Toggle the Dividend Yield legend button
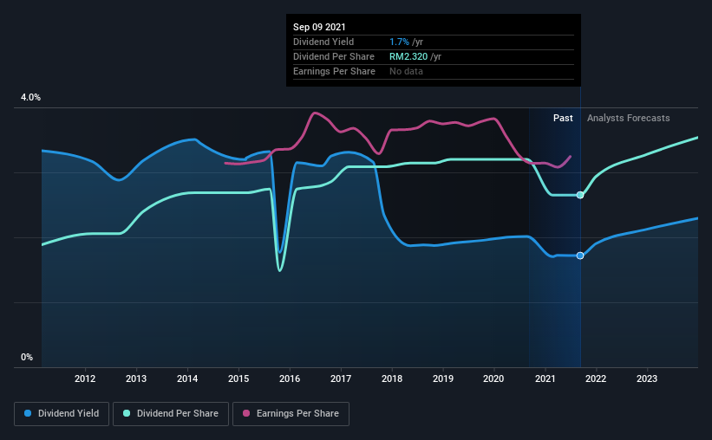 click(x=62, y=414)
